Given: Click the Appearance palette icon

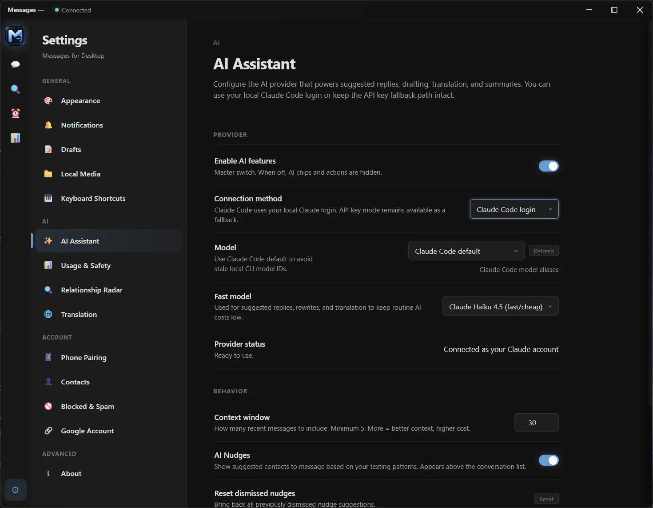Looking at the screenshot, I should coord(48,100).
